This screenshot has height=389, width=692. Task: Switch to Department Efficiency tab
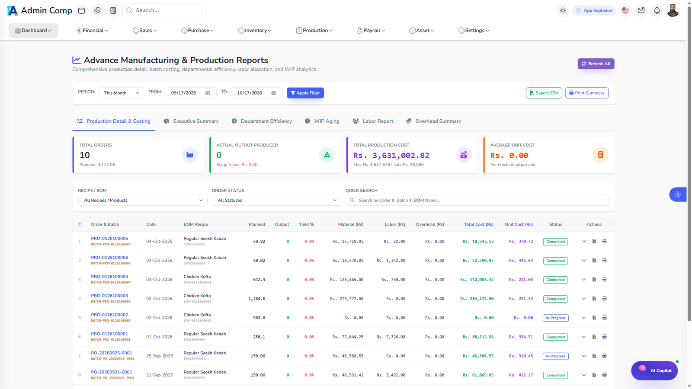262,121
